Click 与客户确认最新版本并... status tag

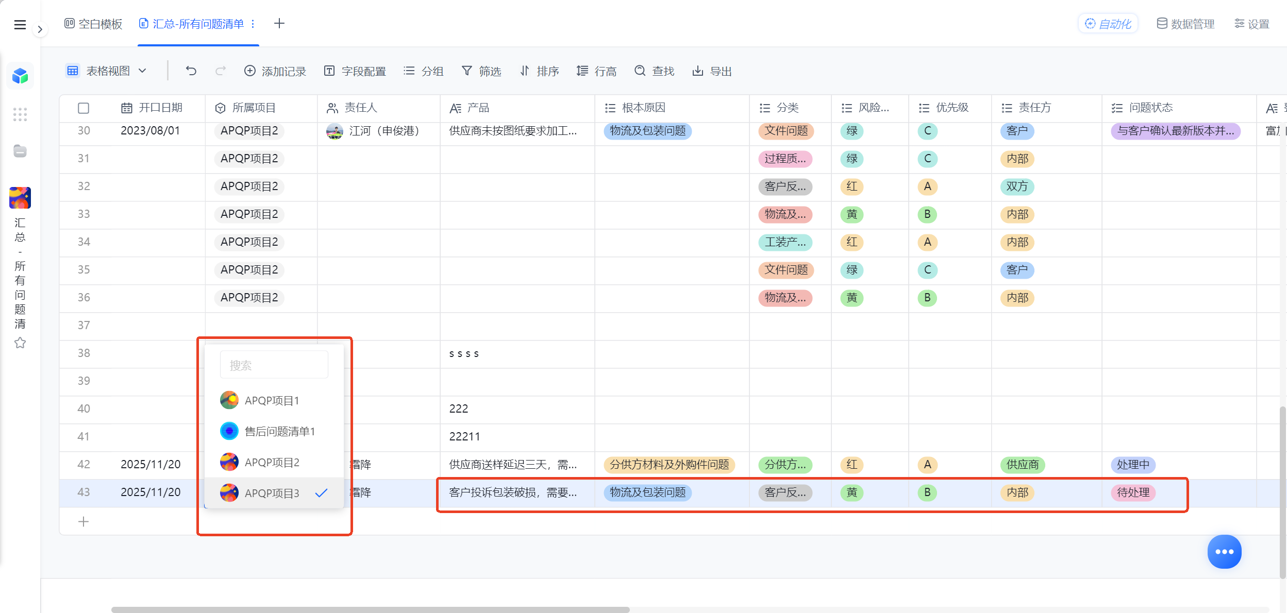coord(1175,131)
